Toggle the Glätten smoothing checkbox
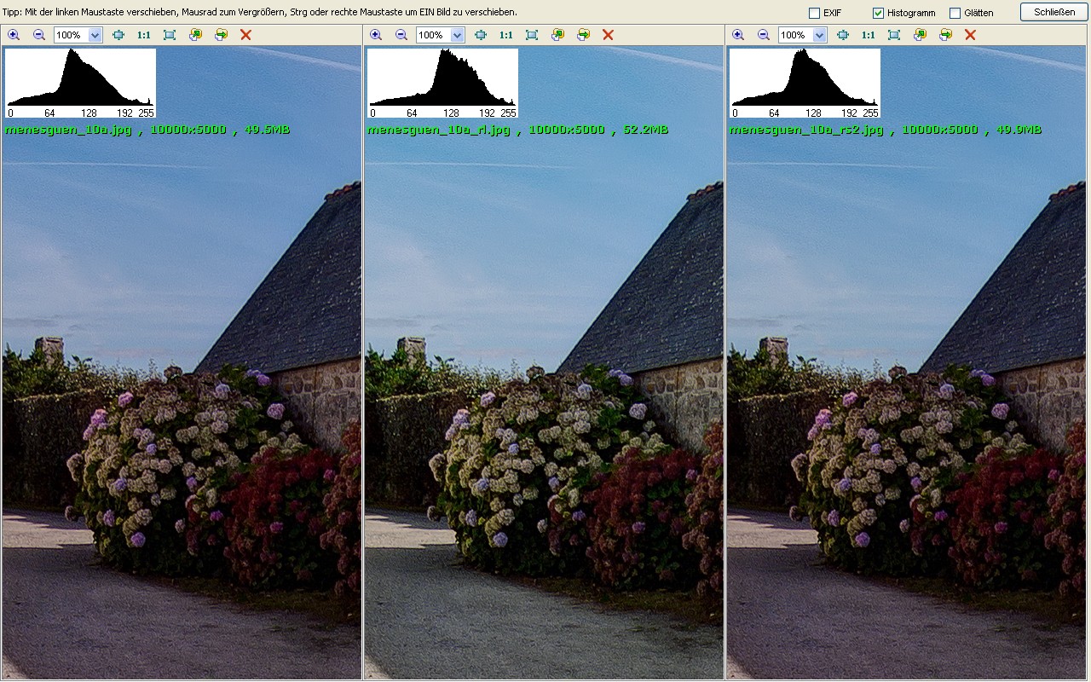This screenshot has height=682, width=1091. point(955,13)
